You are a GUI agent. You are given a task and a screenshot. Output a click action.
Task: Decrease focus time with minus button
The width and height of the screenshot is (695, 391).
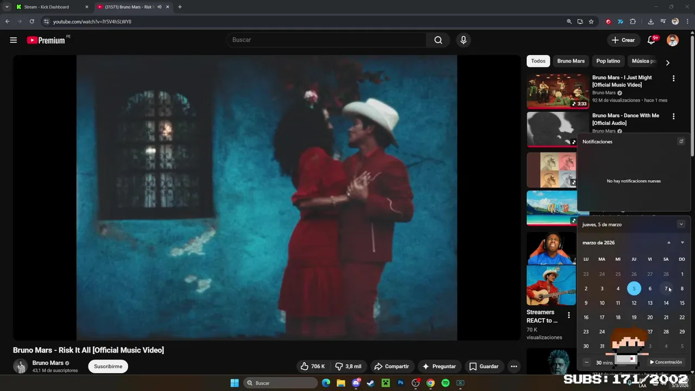pos(586,362)
